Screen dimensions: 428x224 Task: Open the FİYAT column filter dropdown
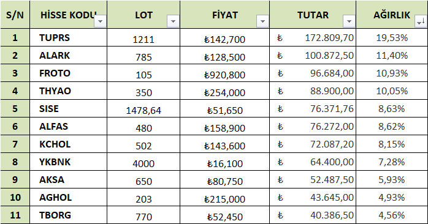(x=262, y=21)
